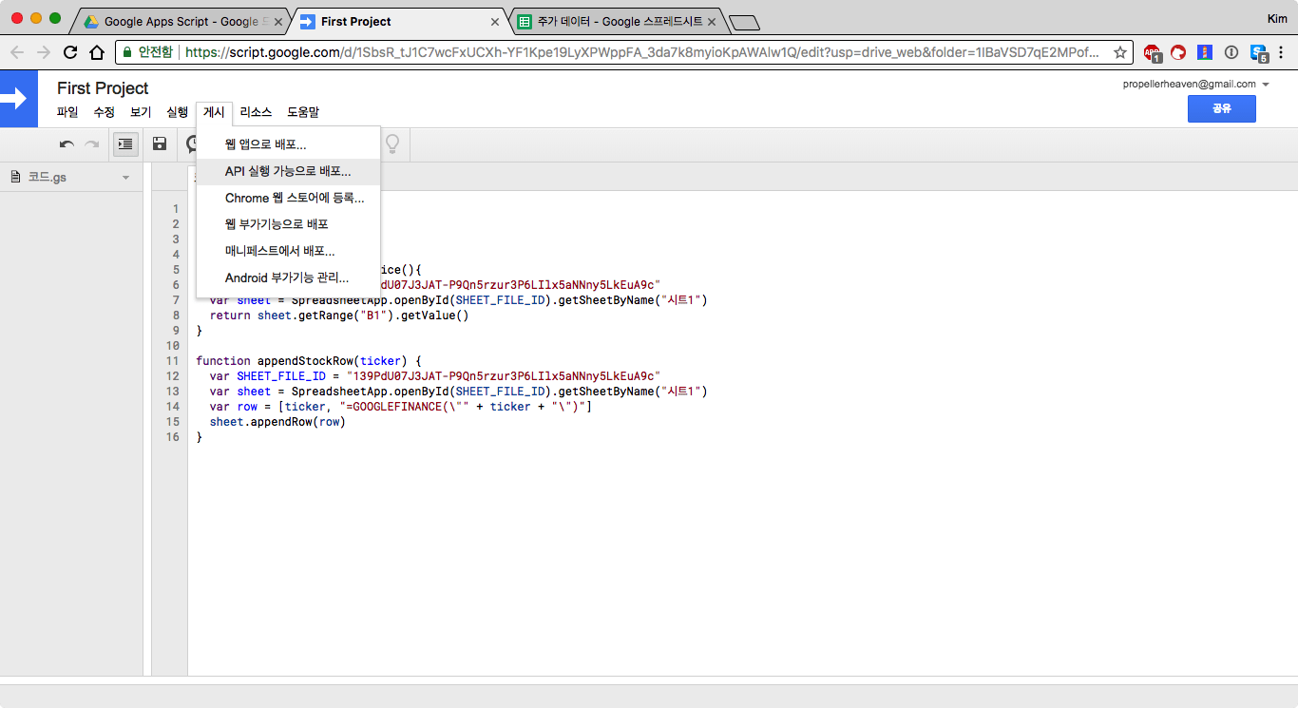The height and width of the screenshot is (708, 1298).
Task: Click the lightbulb icon in the toolbar
Action: pos(391,144)
